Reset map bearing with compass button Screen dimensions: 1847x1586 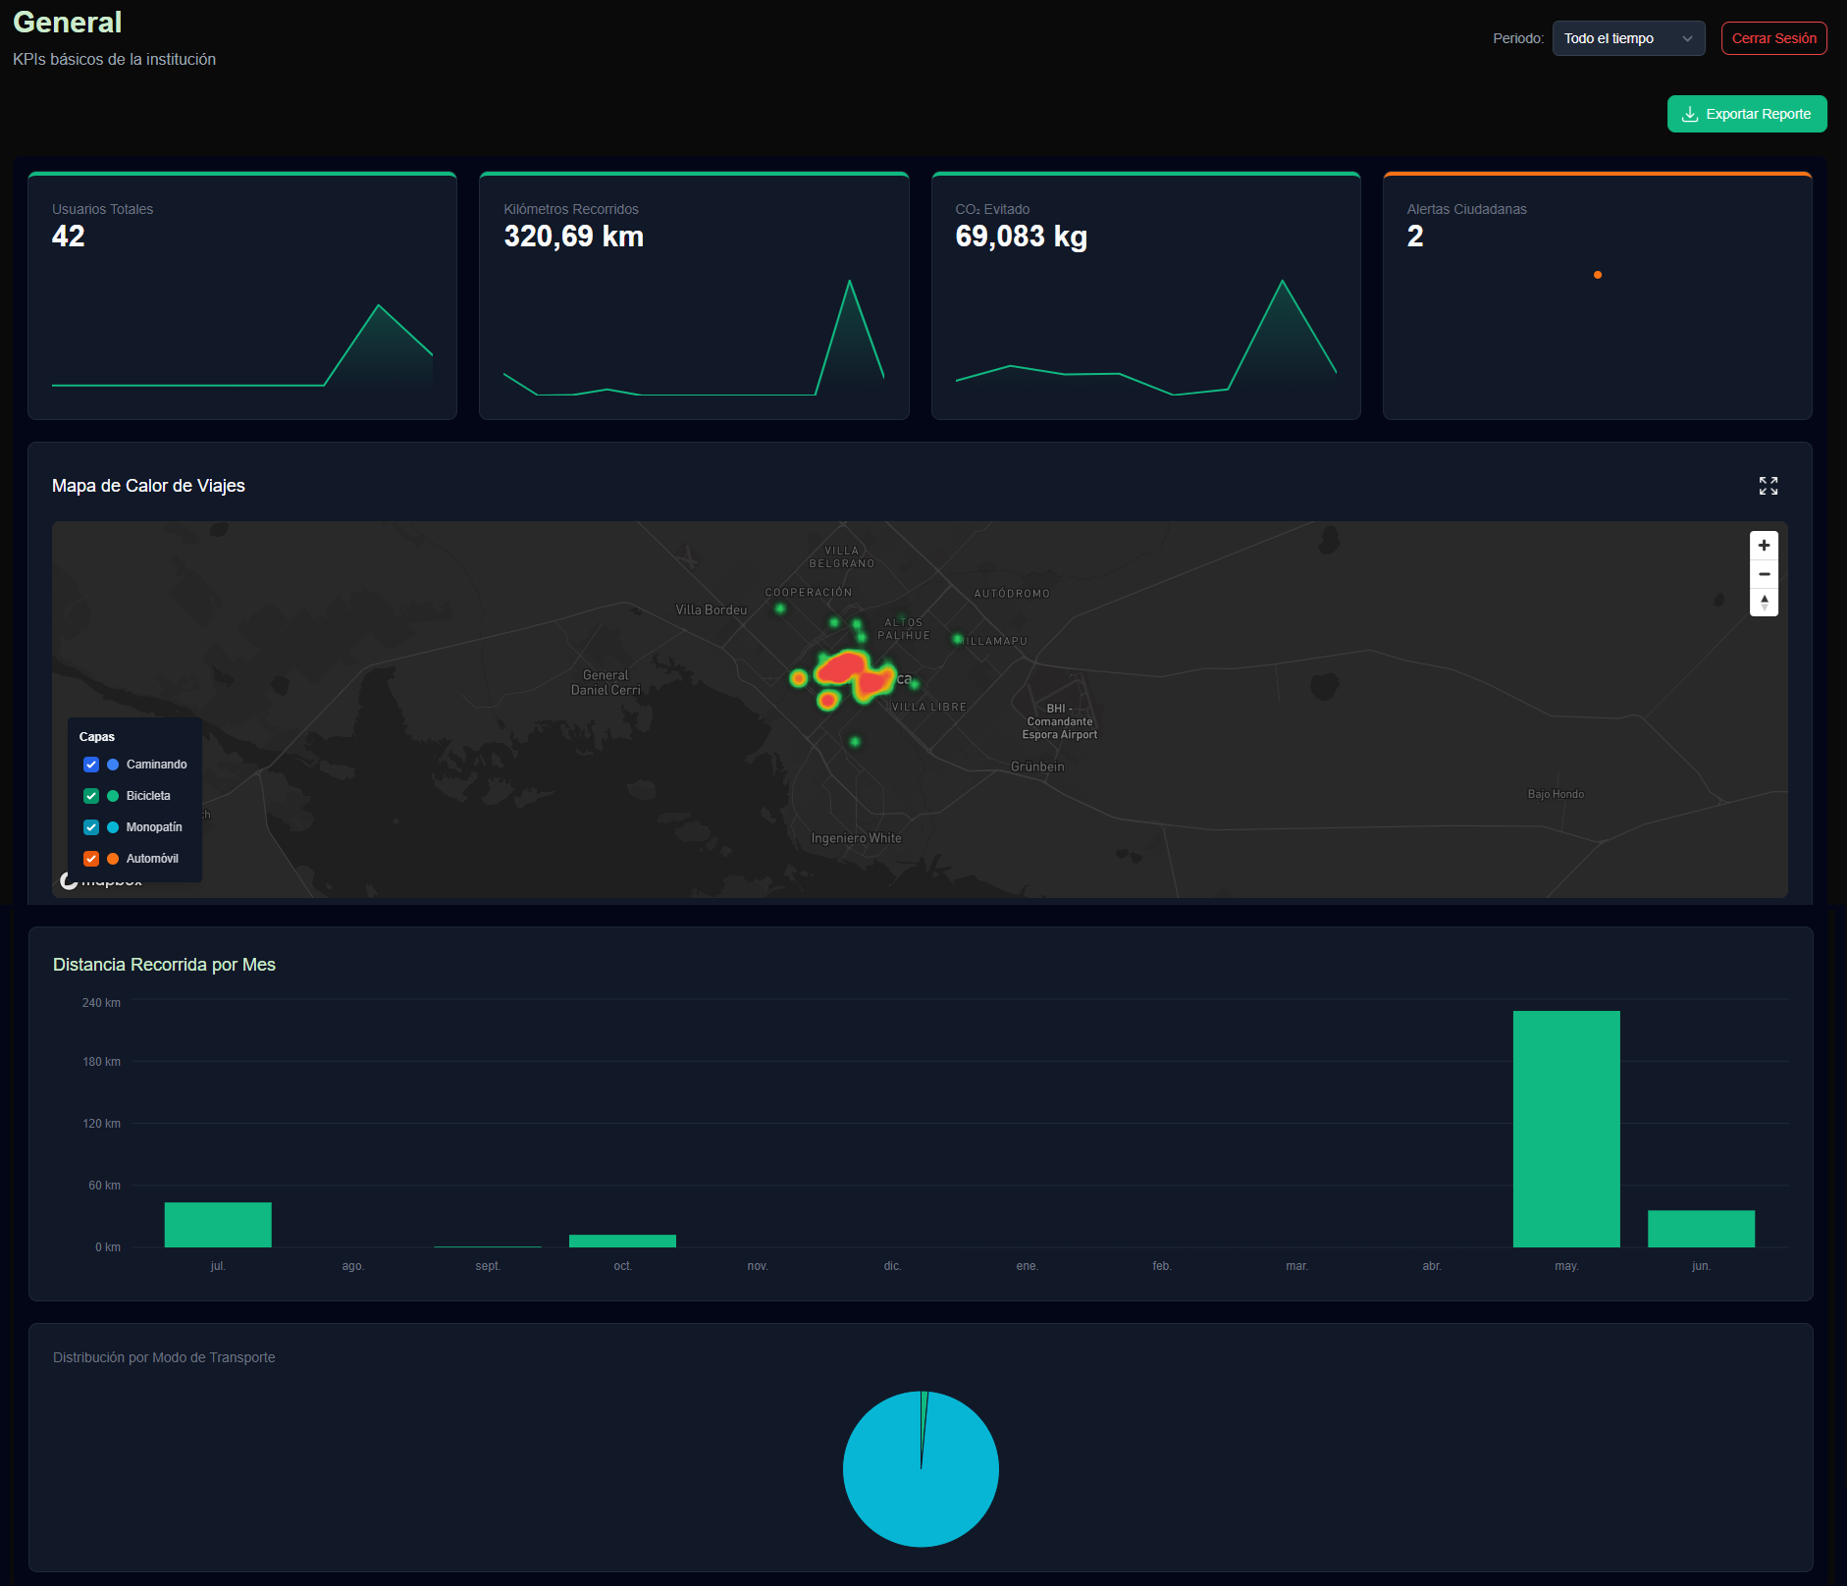[x=1764, y=603]
